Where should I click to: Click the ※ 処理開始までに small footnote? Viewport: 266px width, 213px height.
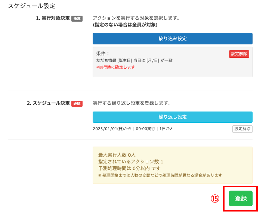[x=160, y=175]
